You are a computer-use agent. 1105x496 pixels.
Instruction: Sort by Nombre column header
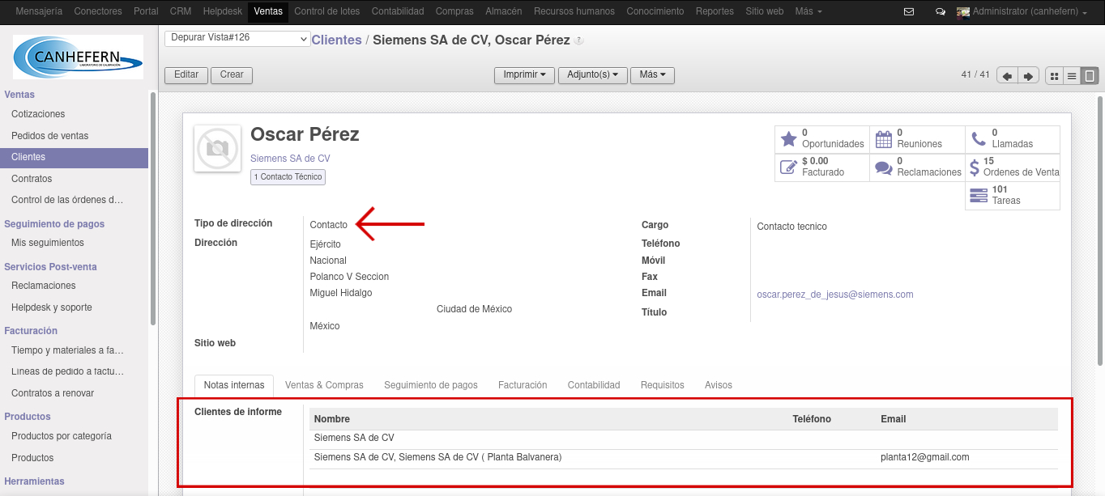(332, 419)
